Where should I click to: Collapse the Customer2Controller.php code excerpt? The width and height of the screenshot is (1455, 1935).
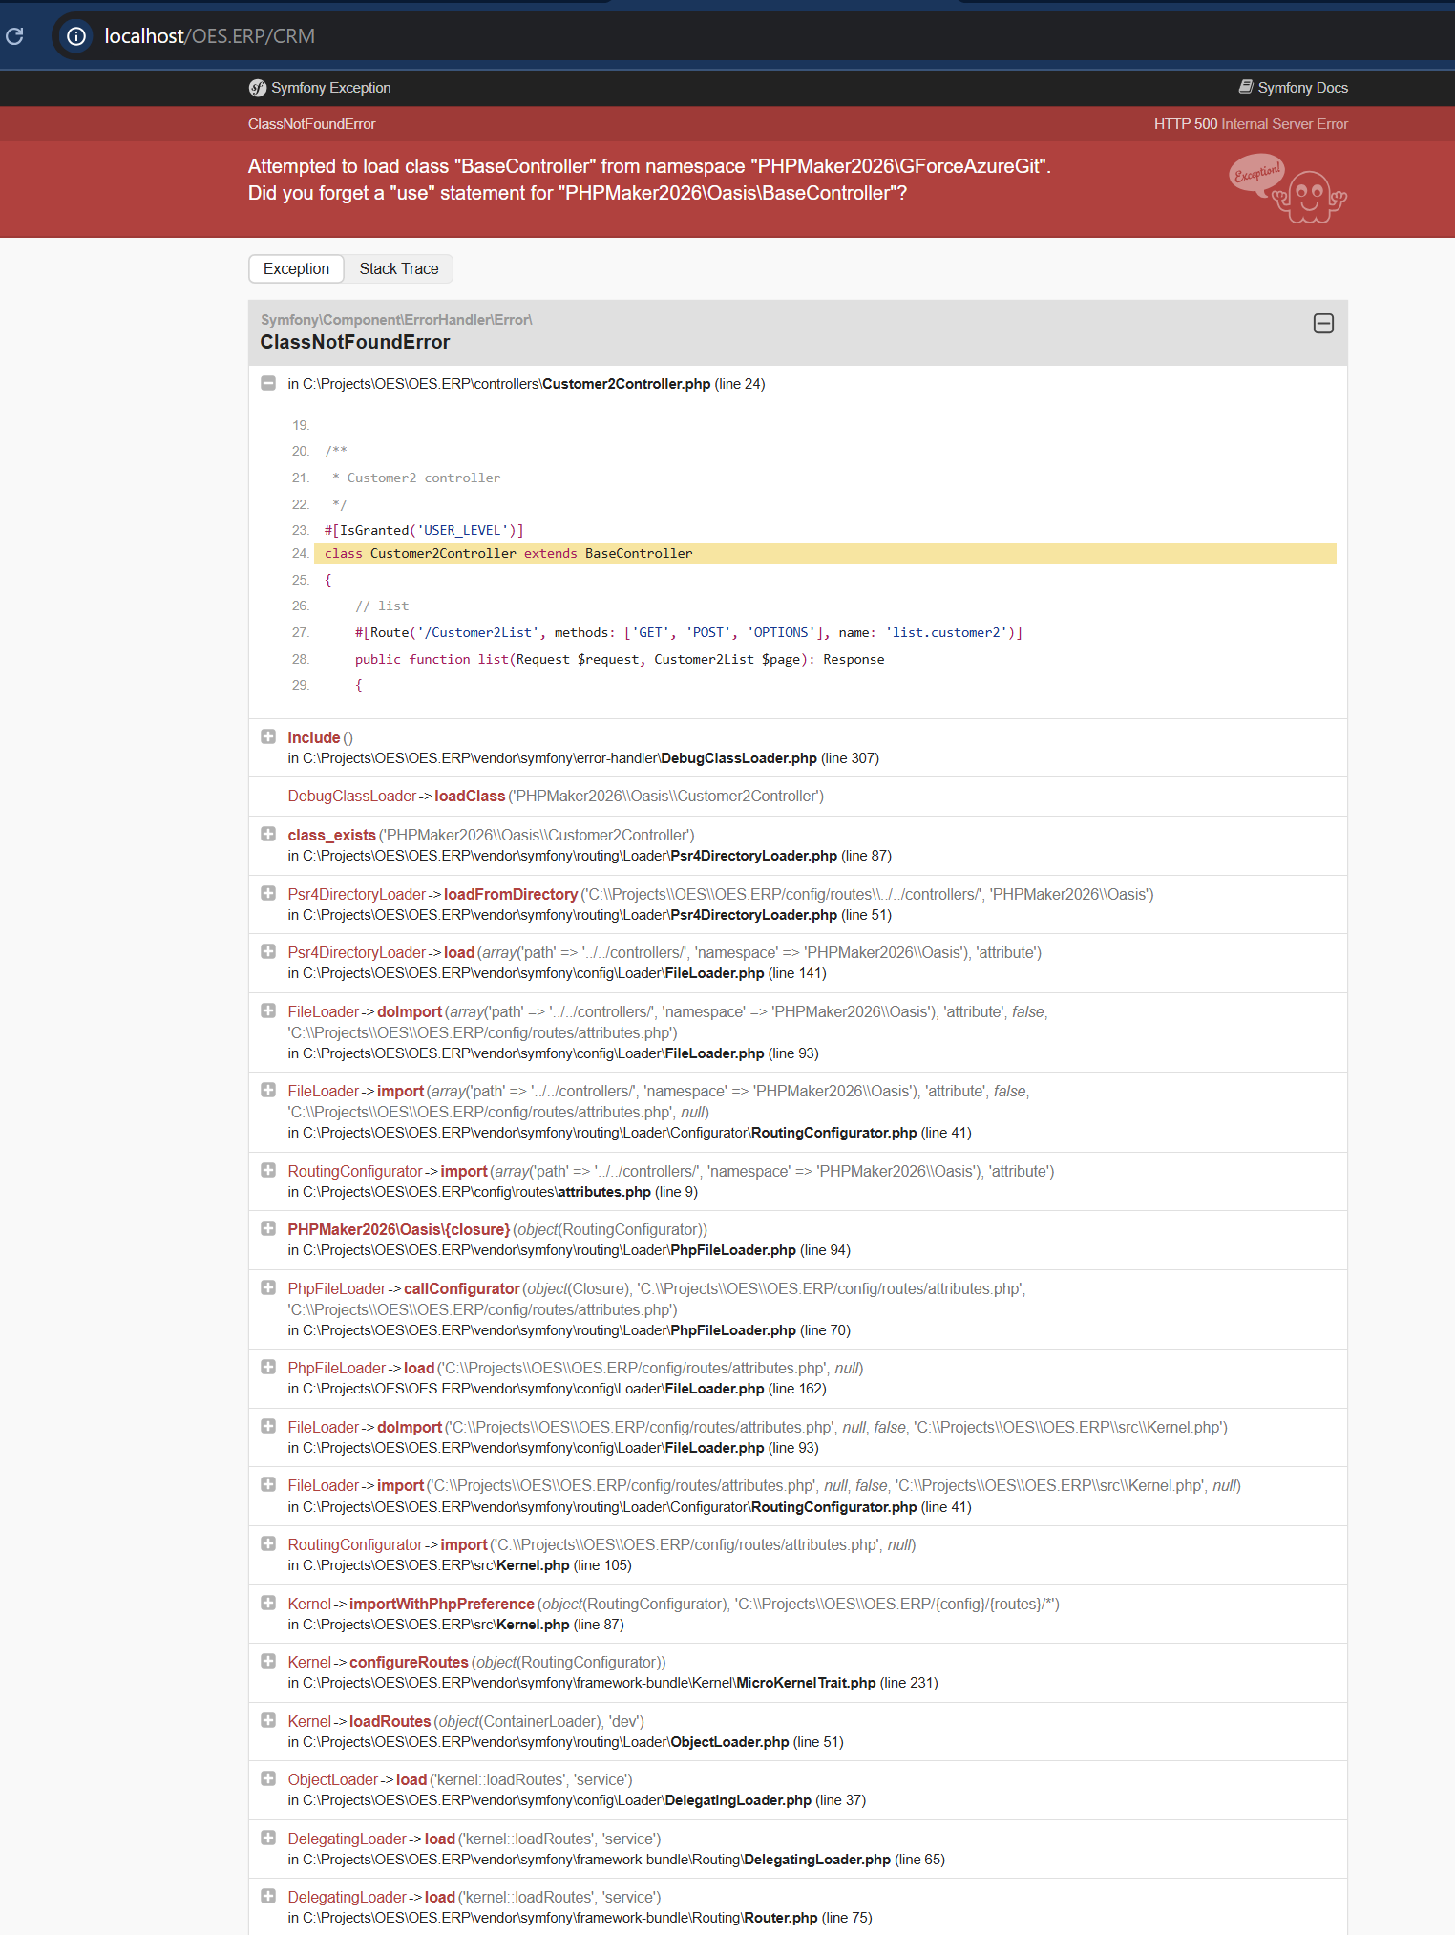point(268,383)
